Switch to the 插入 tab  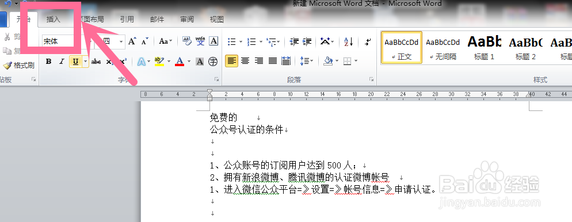coord(54,20)
